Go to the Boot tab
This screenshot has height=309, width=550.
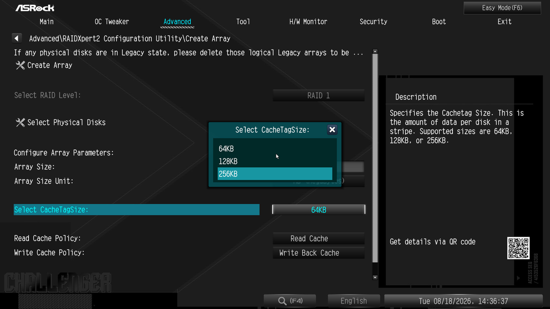439,22
